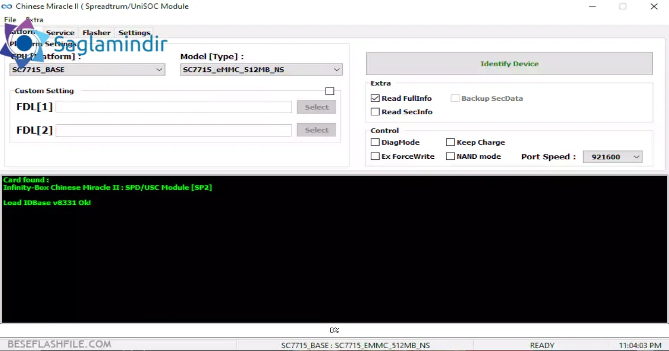Switch to the Settings tab
669x351 pixels.
click(134, 33)
